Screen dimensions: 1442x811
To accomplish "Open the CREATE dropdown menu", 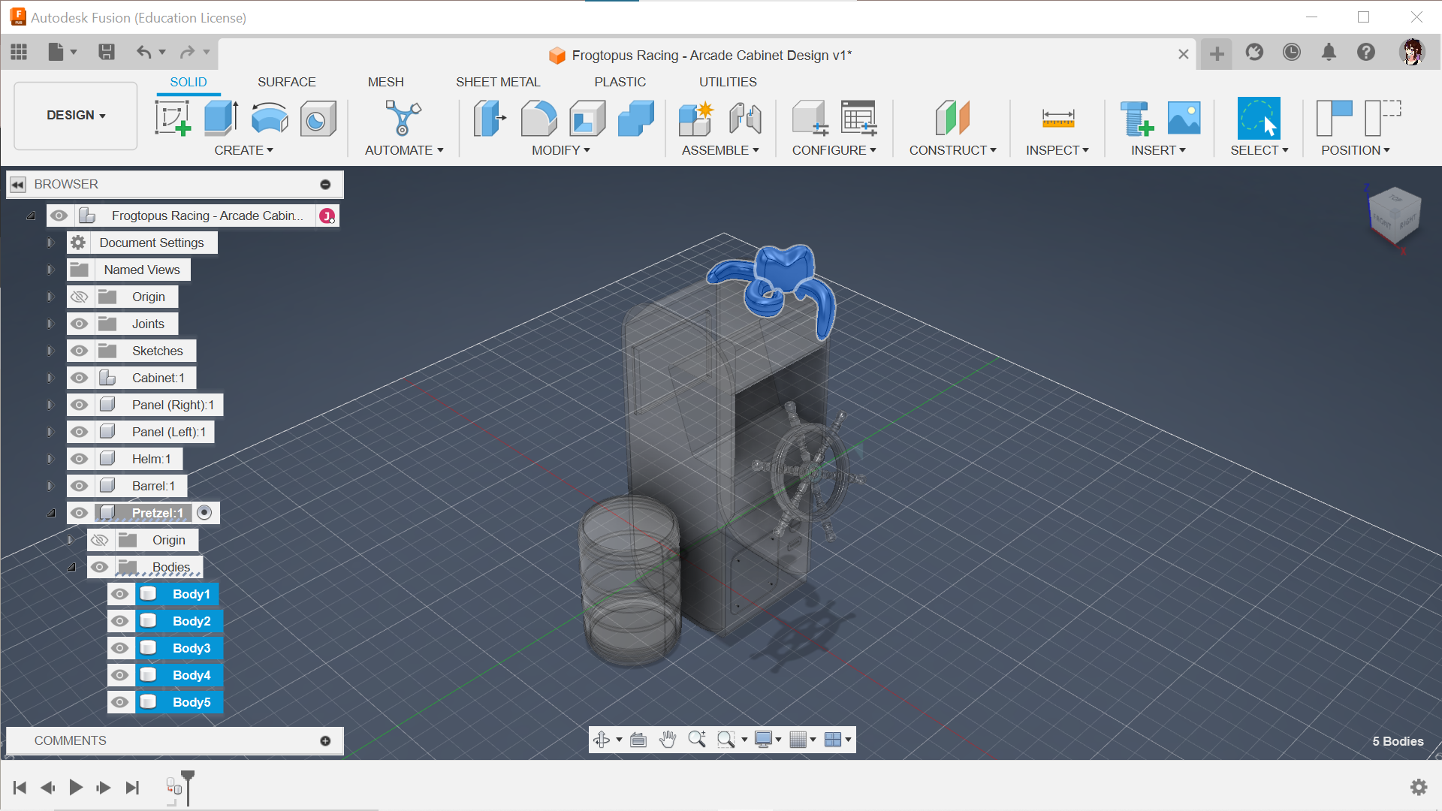I will [x=243, y=150].
